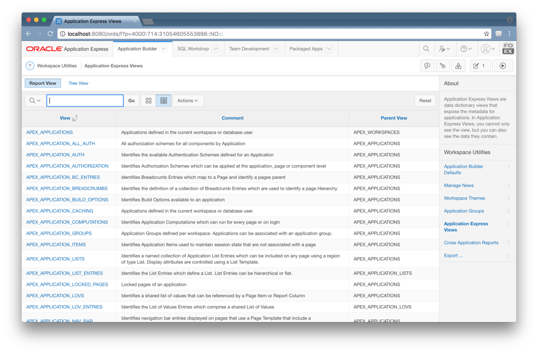This screenshot has width=538, height=353.
Task: Select the Report View tab
Action: tap(43, 83)
